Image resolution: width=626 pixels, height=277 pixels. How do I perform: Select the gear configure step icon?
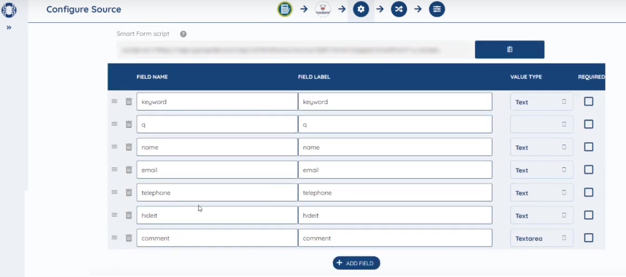tap(361, 9)
